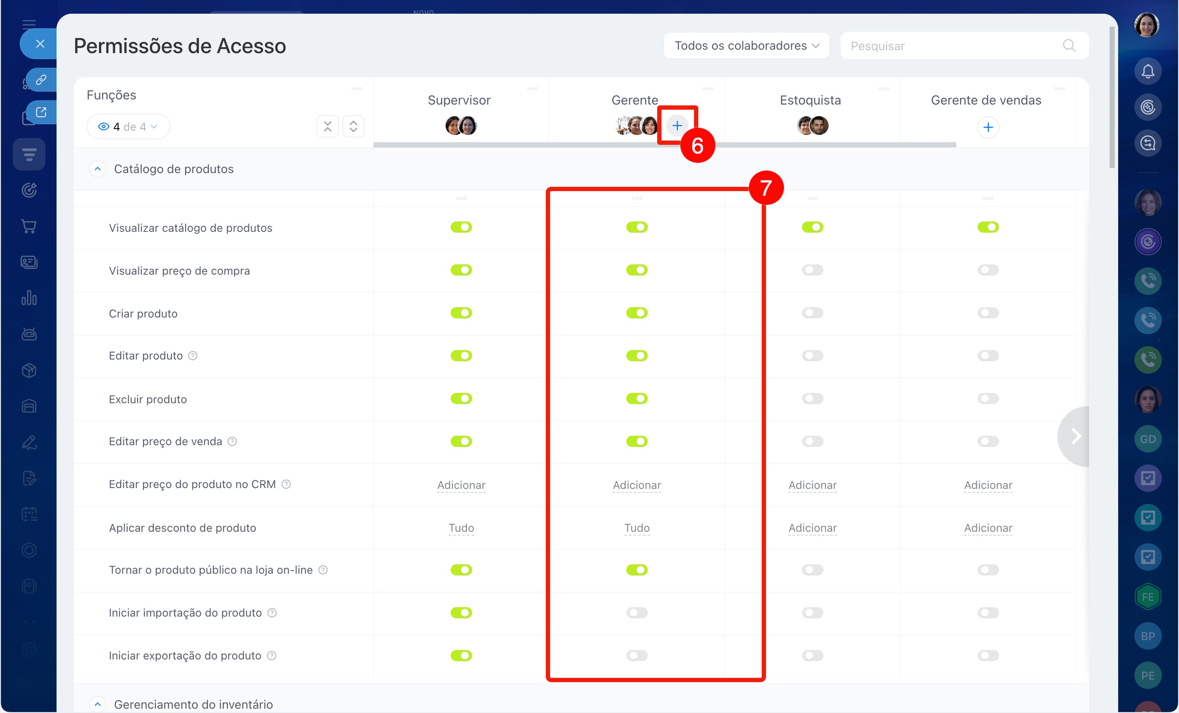Open Supervisor column three-dot menu
Screen dimensions: 1179x713
(x=532, y=89)
